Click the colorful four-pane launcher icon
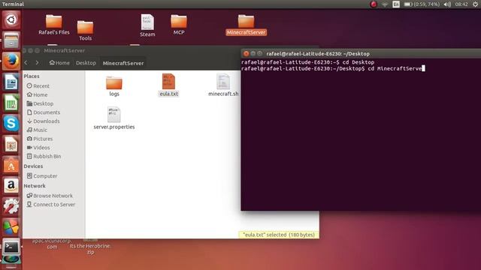Screen dimensions: 481x270 coord(11,226)
